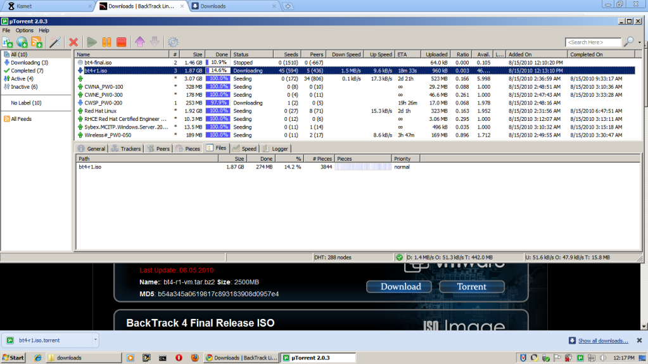Image resolution: width=648 pixels, height=364 pixels.
Task: Click the blue Download button on webpage
Action: click(x=400, y=287)
